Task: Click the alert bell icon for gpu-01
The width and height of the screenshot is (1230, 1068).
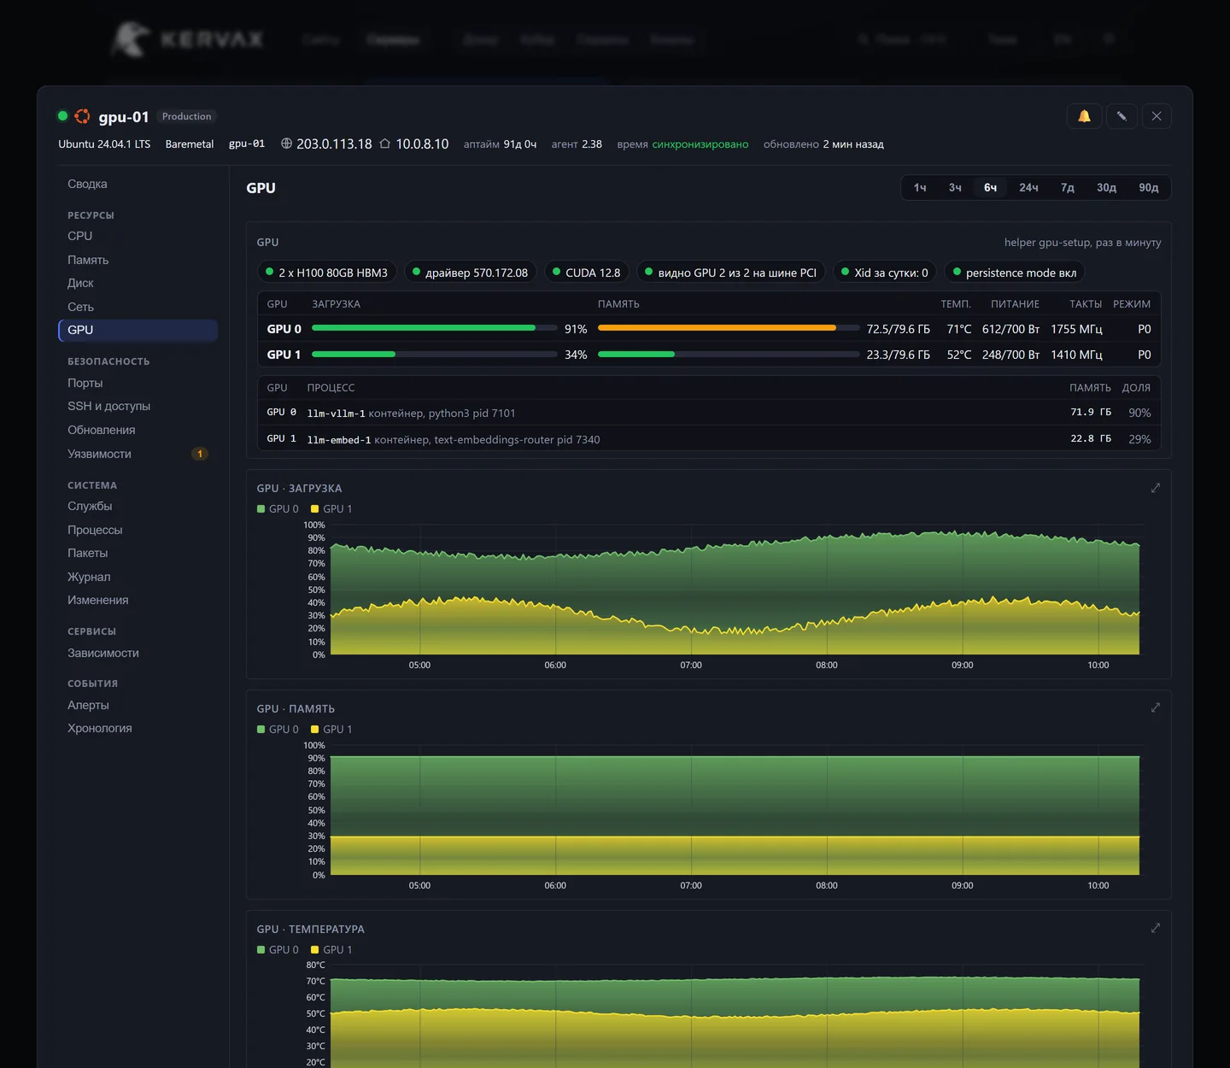Action: 1084,116
